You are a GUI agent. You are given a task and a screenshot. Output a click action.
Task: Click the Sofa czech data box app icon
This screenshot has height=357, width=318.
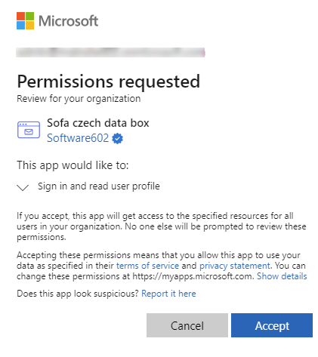click(29, 130)
